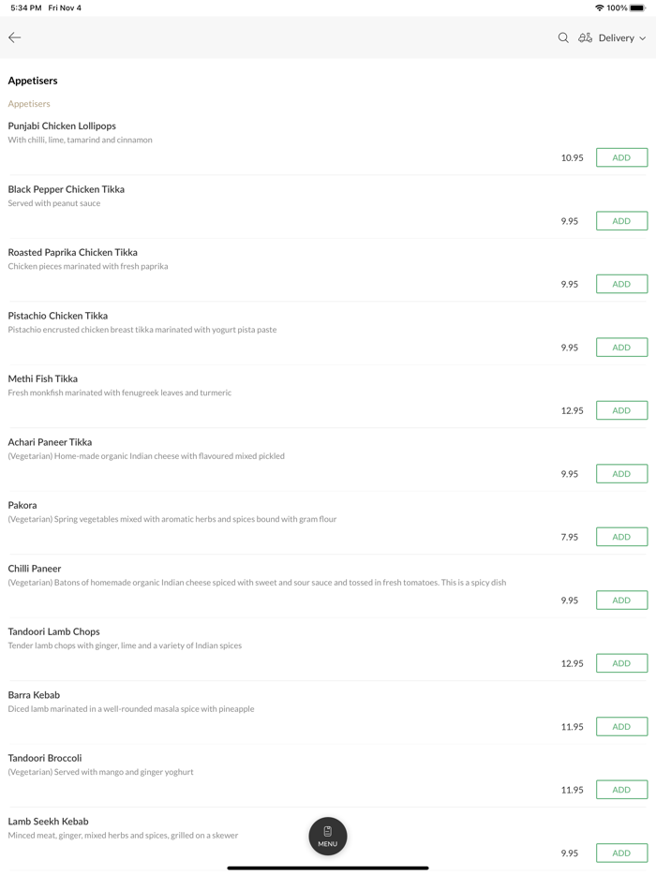
Task: Add Achari Paneer Tikka to order
Action: point(621,474)
